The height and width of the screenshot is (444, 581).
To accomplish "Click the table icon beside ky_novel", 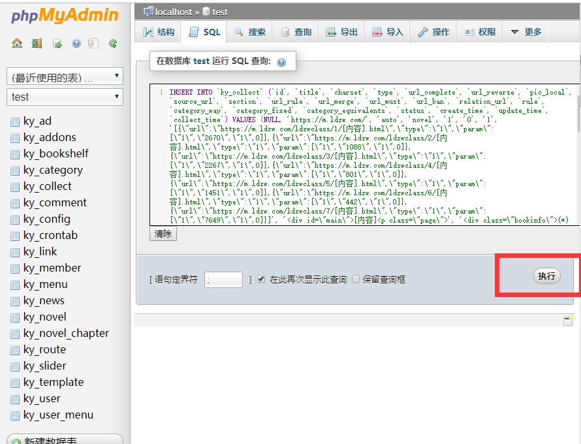I will (x=15, y=317).
